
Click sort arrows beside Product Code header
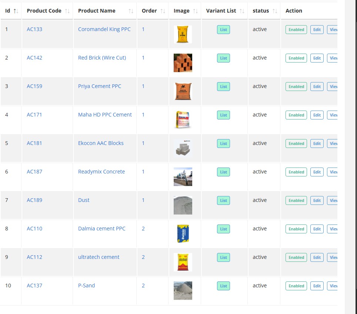[67, 11]
